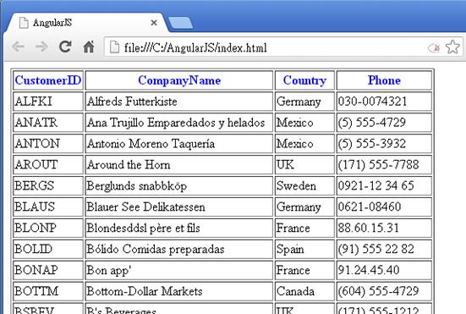Select the BLAUS customer ID cell
This screenshot has width=466, height=314.
(x=48, y=207)
